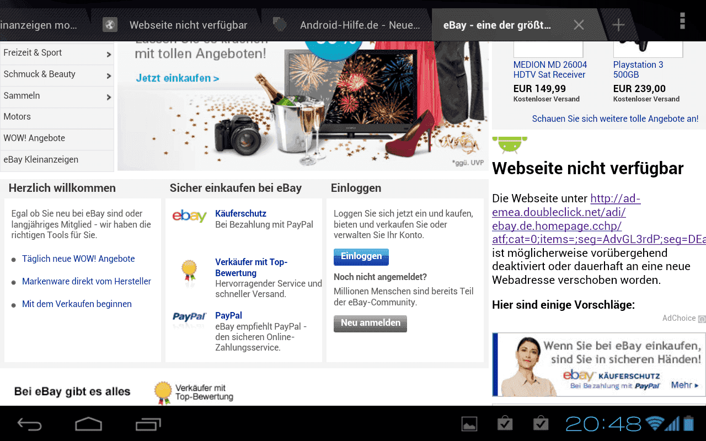
Task: Expand the Freizeit & Sport category arrow
Action: (109, 54)
